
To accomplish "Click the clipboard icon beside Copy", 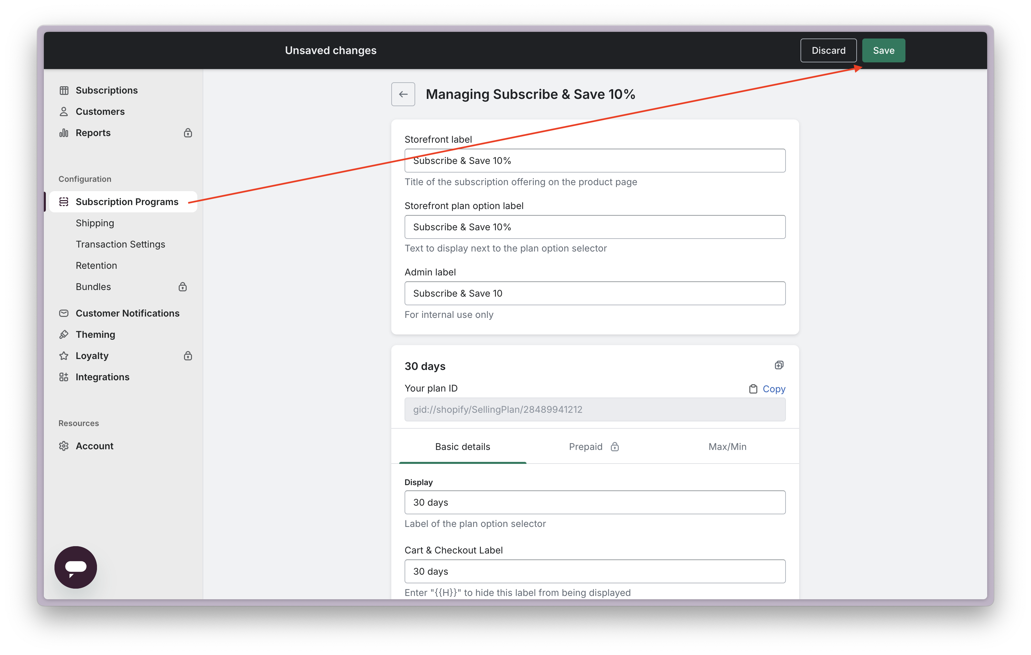I will [753, 389].
